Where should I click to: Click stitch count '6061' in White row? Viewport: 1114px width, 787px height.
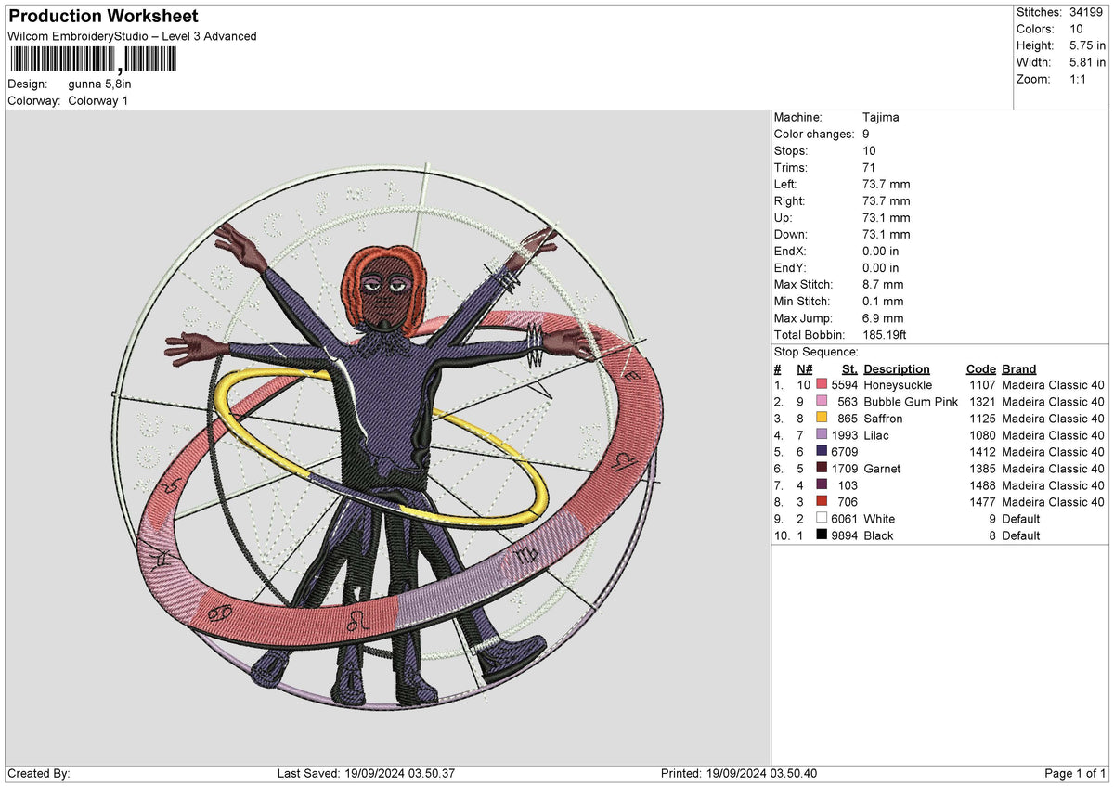[x=844, y=519]
